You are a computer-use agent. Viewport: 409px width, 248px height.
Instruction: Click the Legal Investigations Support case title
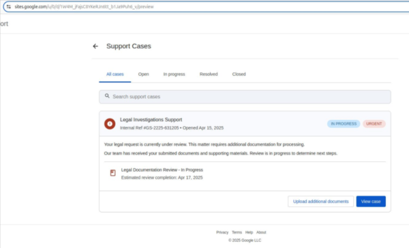point(151,120)
